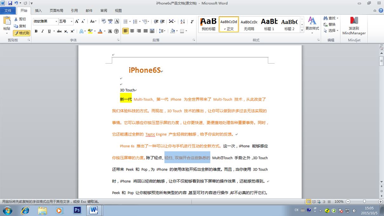Apply the 无间隔 style

pyautogui.click(x=249, y=24)
